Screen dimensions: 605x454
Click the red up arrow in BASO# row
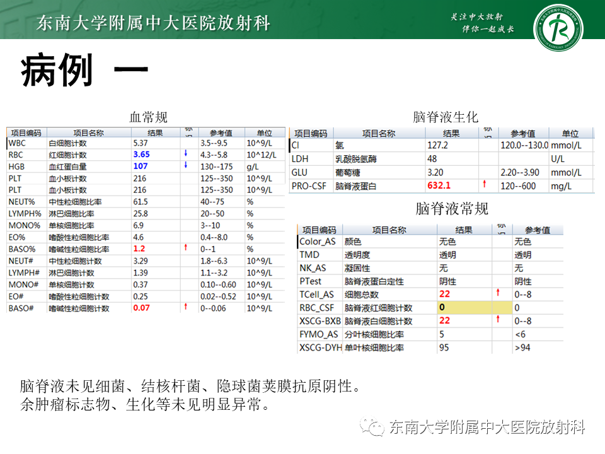[185, 306]
